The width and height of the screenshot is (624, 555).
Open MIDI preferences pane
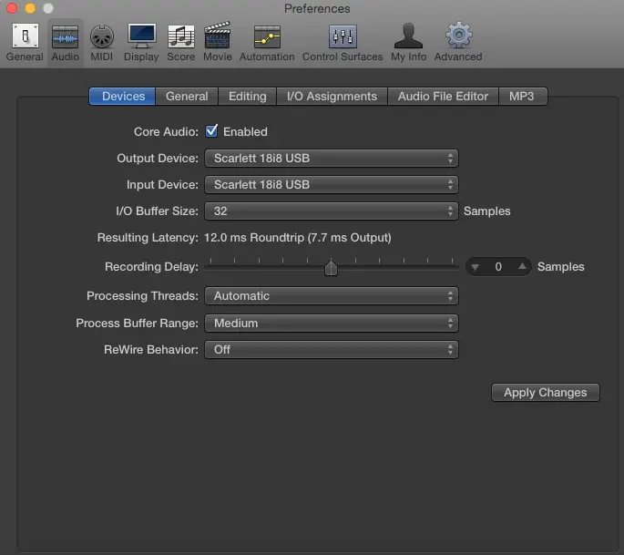102,42
